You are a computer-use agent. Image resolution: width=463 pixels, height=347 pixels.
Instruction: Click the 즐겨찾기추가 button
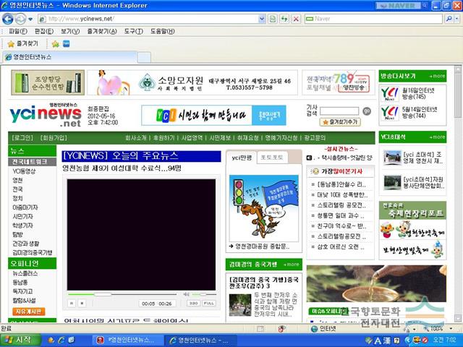tap(340, 121)
